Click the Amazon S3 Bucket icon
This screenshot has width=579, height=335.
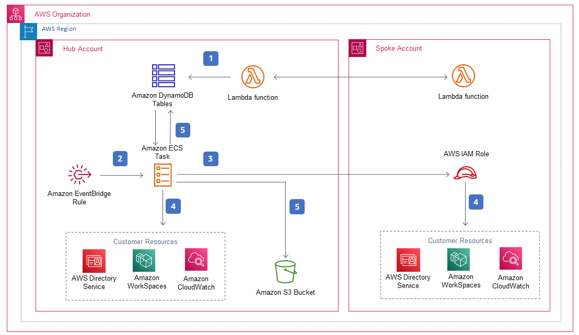(285, 272)
